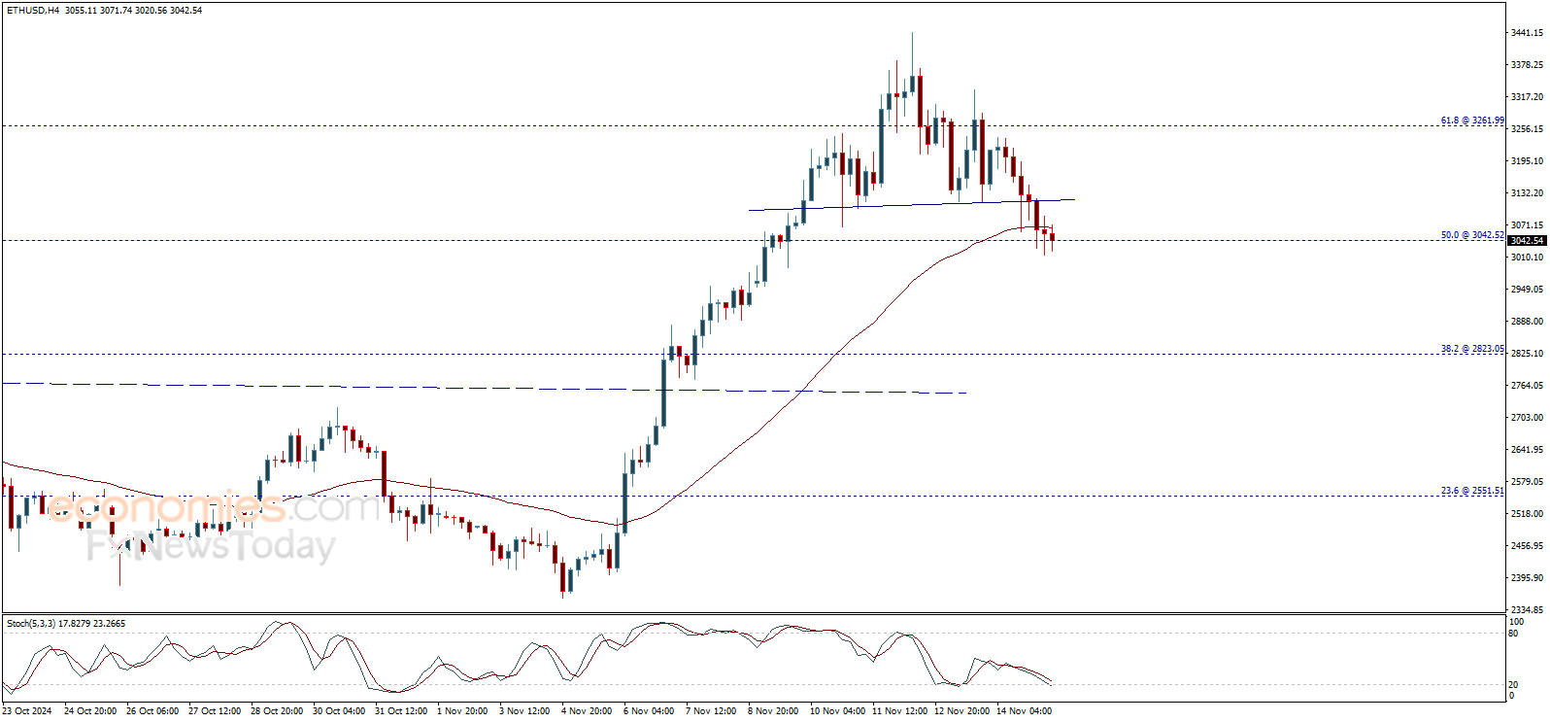Click the current price tag 3042.54
1550x722 pixels.
[1527, 241]
